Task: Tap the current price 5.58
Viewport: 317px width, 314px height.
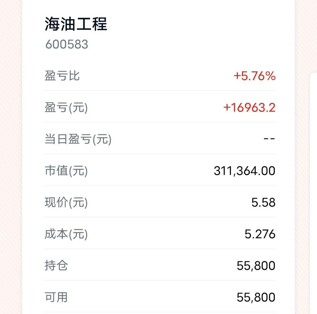Action: click(263, 203)
